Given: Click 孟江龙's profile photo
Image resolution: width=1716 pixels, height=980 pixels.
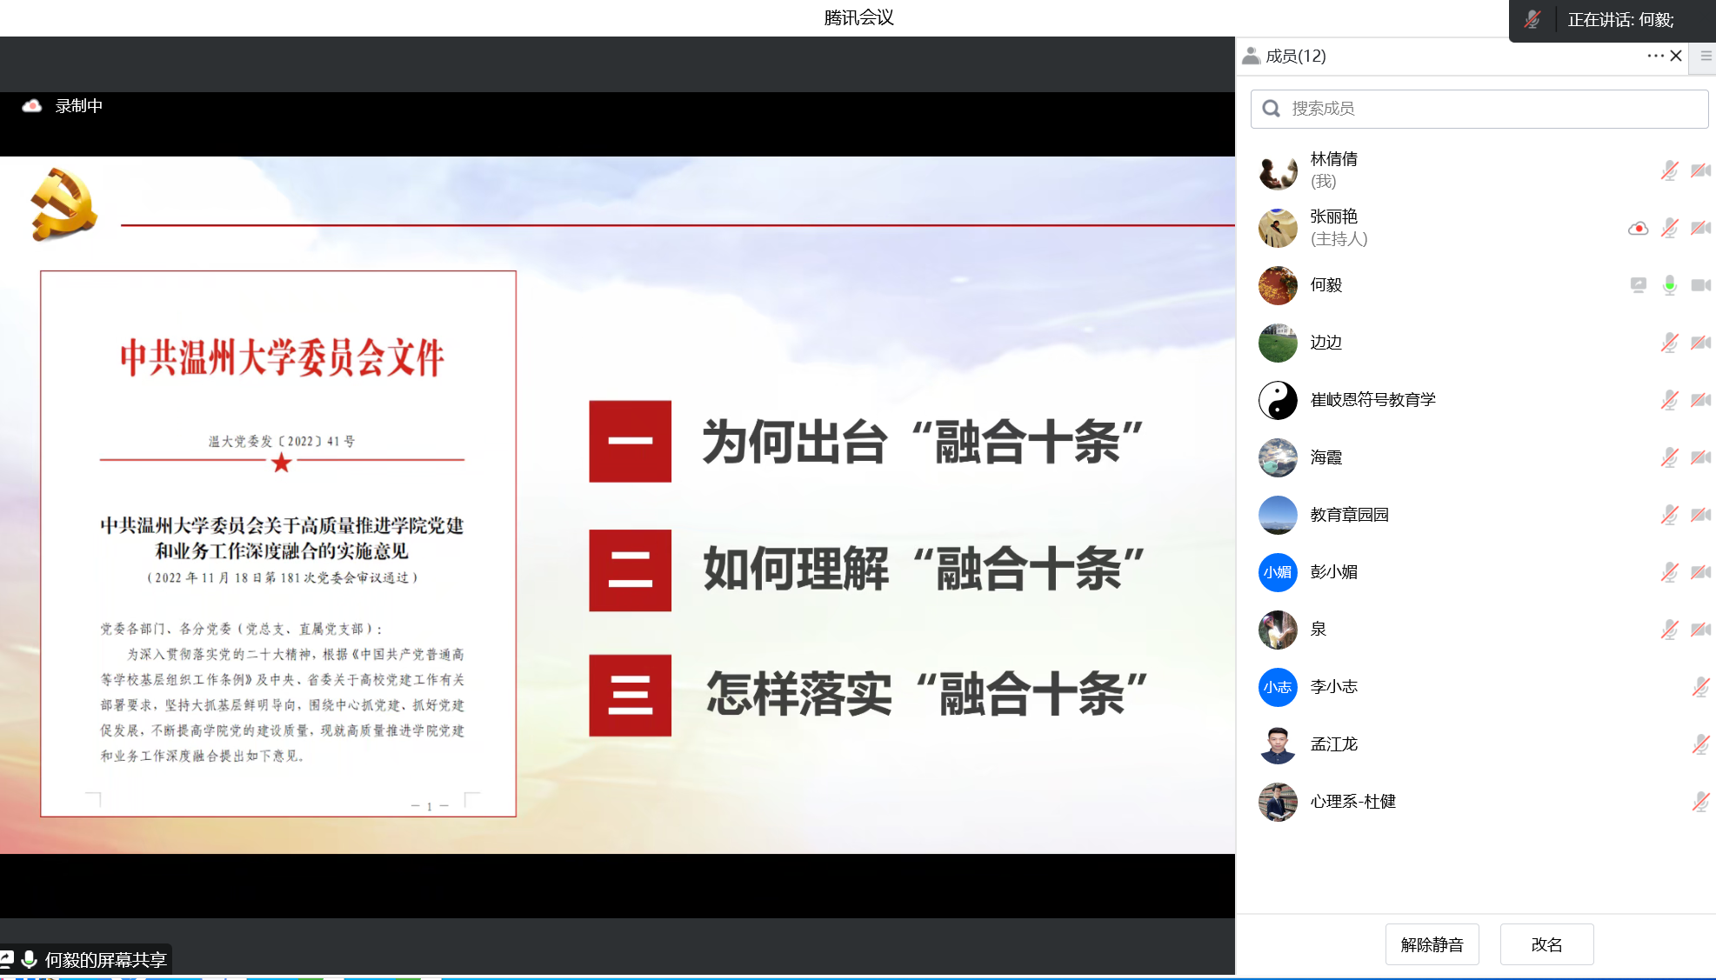Looking at the screenshot, I should [x=1278, y=744].
